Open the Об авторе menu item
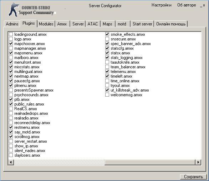 187,5
